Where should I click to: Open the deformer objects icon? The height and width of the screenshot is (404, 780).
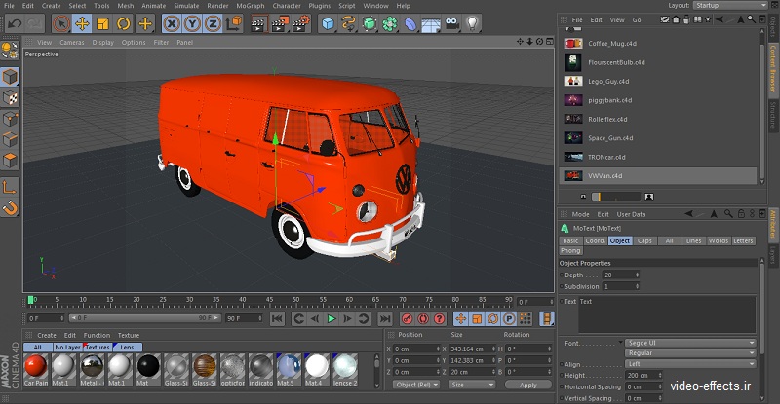pyautogui.click(x=410, y=23)
